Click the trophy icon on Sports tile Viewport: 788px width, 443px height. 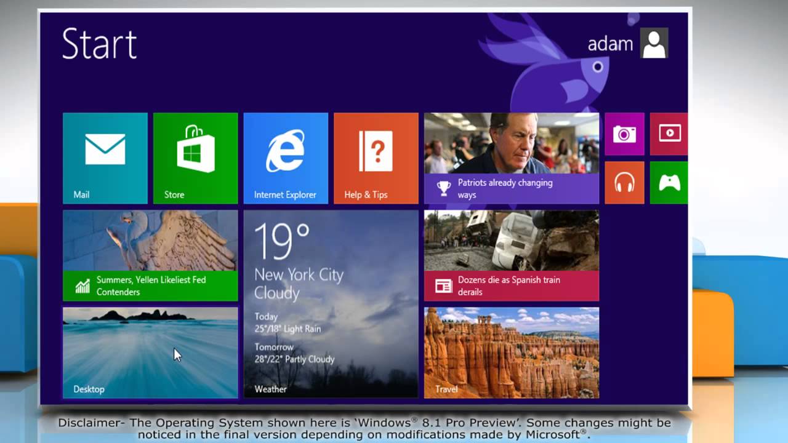click(443, 188)
